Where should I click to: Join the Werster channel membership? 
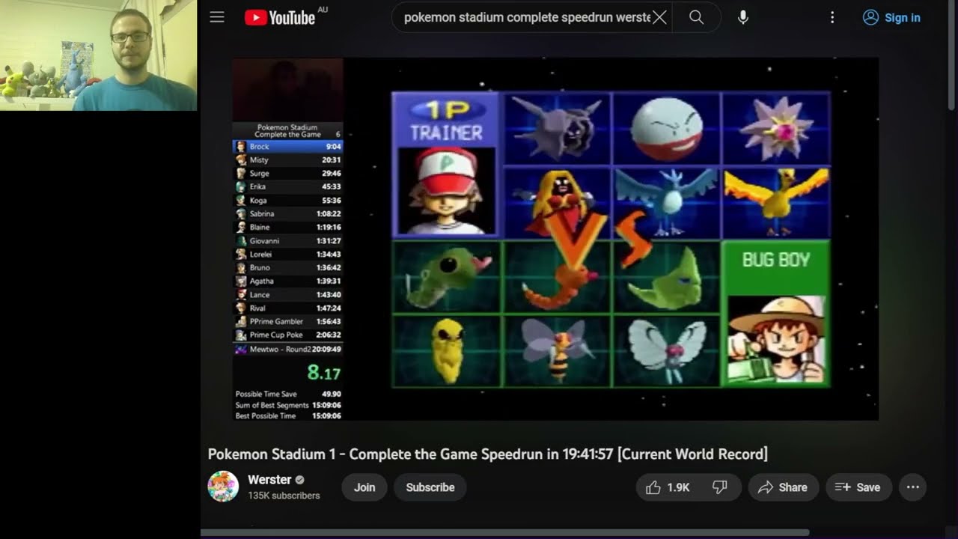click(364, 487)
